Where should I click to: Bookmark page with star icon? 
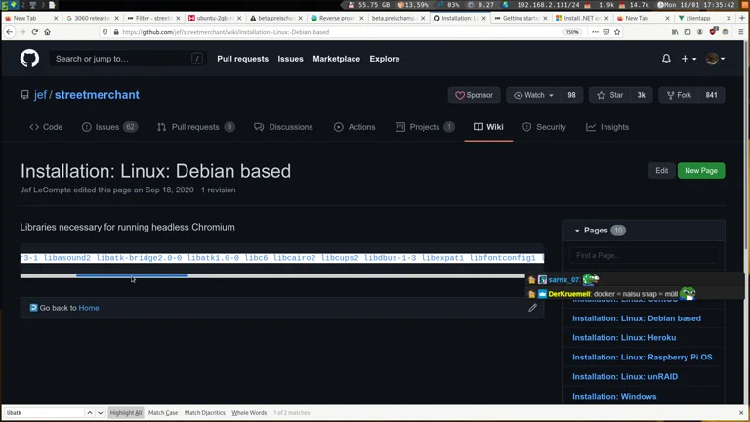[617, 32]
